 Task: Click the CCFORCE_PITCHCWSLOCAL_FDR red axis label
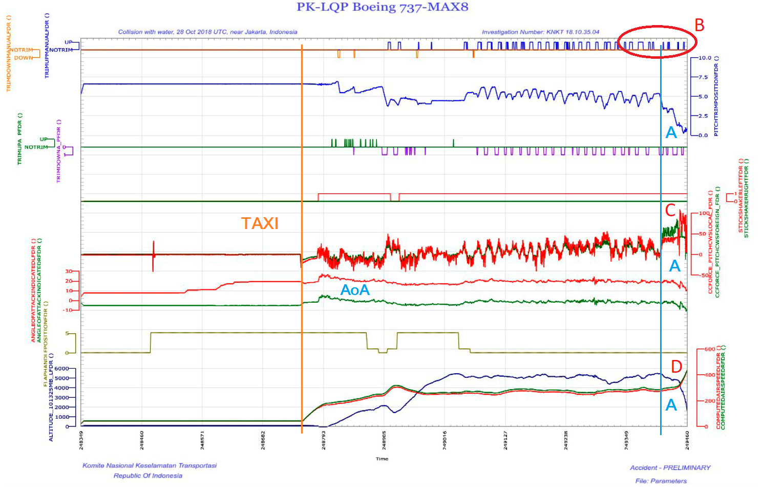click(711, 242)
